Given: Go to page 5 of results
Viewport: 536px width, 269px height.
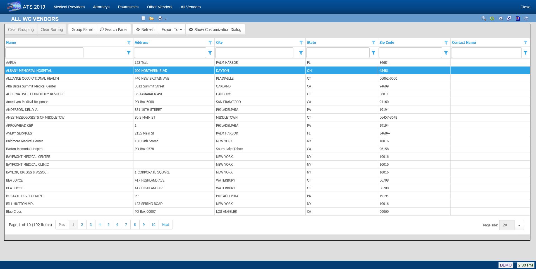Looking at the screenshot, I should click(x=108, y=225).
